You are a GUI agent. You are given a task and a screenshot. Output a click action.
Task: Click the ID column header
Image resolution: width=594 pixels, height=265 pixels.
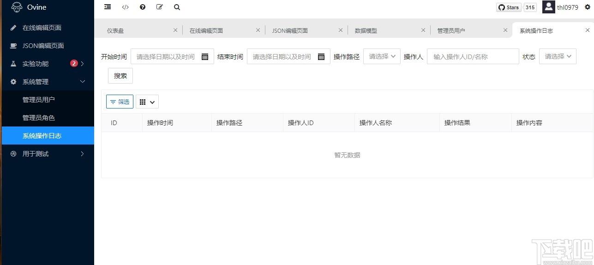[x=122, y=123]
